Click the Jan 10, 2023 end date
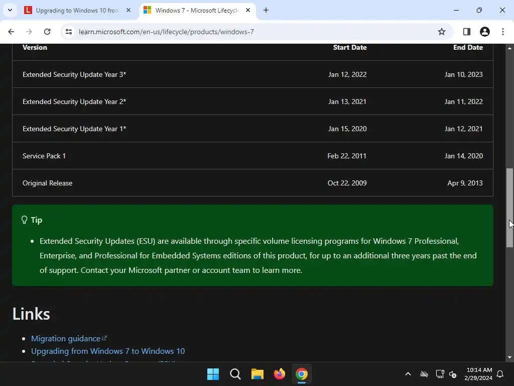This screenshot has height=386, width=514. (463, 74)
